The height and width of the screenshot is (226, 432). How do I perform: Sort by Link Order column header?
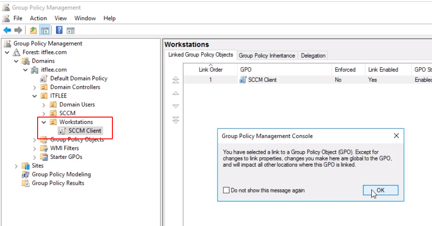pos(210,69)
